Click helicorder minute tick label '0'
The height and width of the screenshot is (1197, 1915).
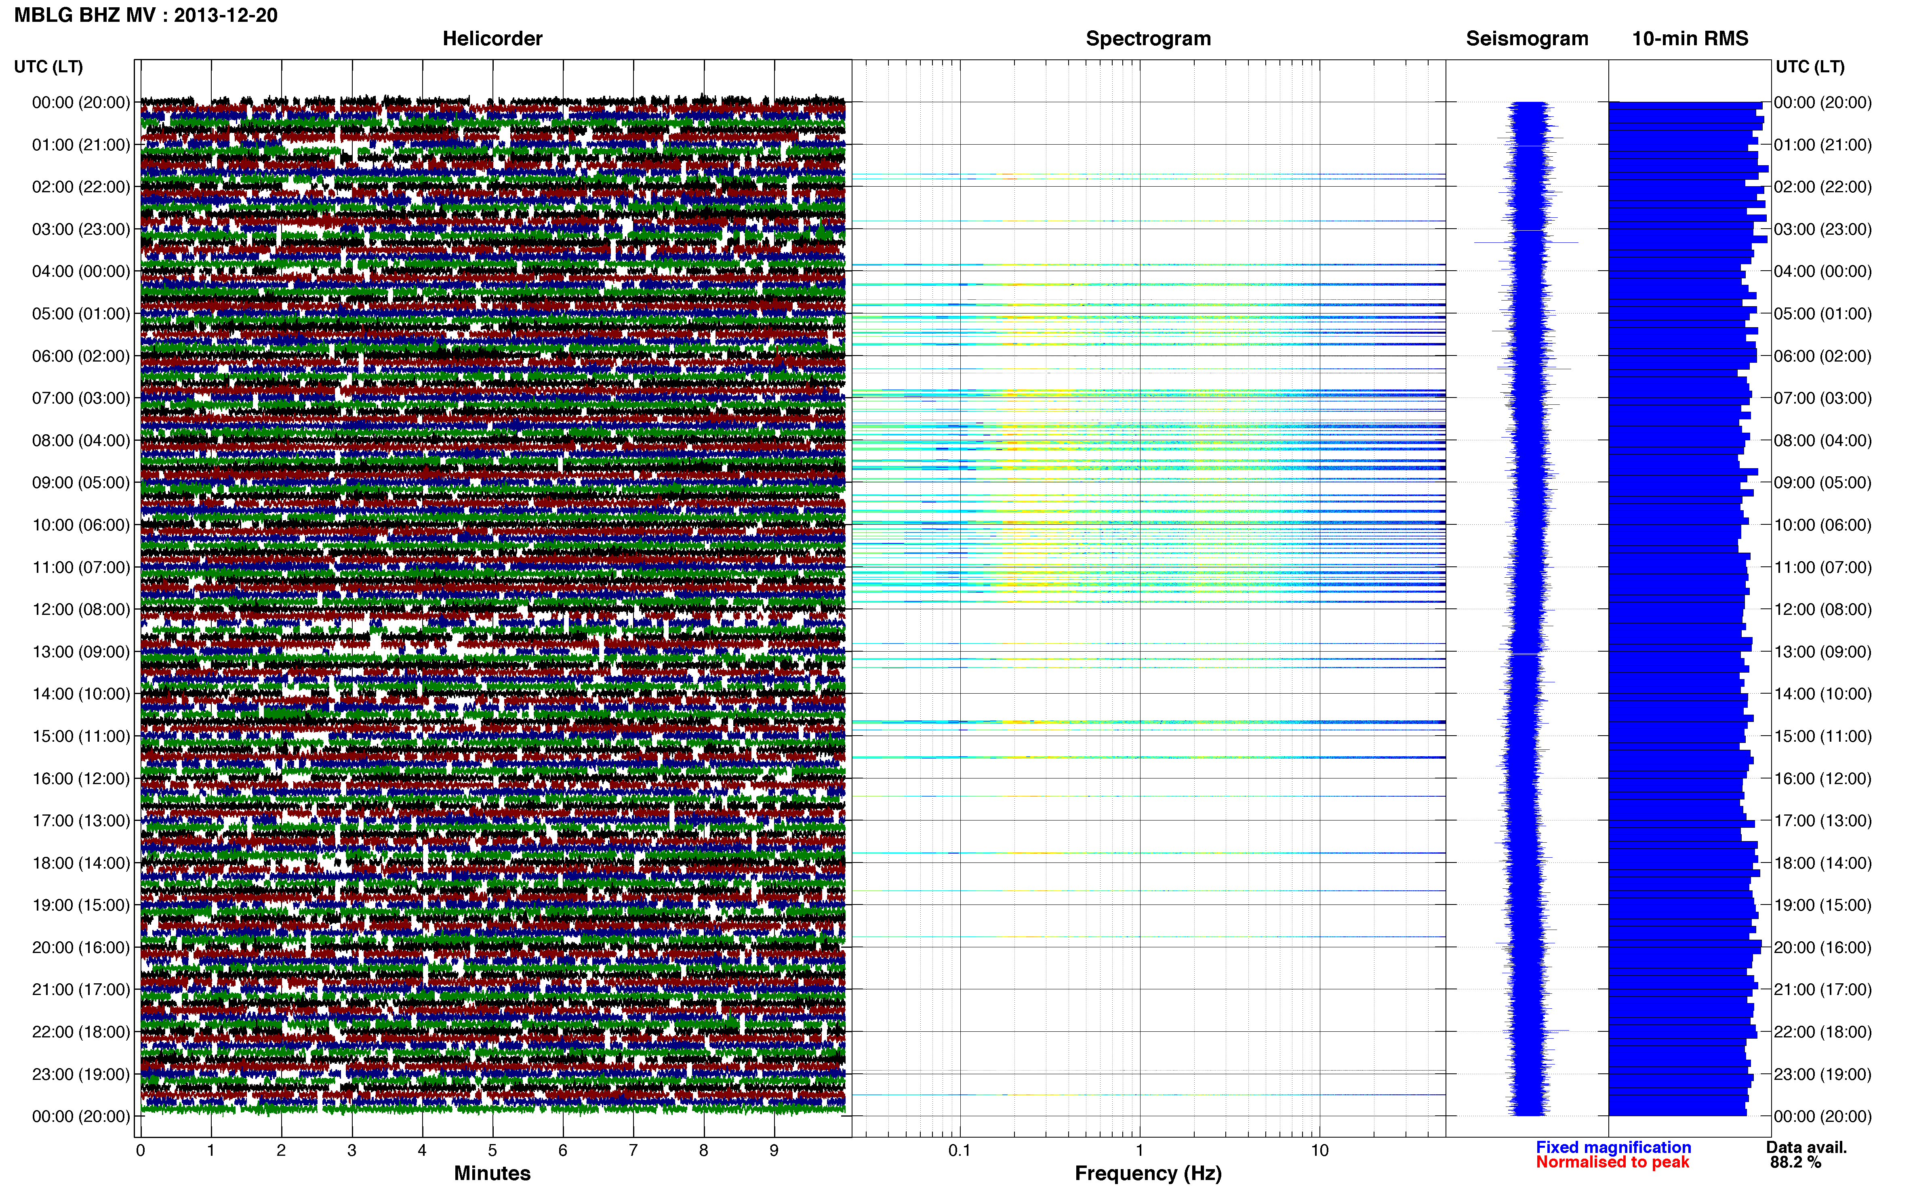[140, 1150]
